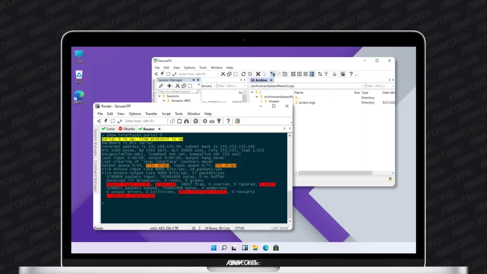The height and width of the screenshot is (274, 487).
Task: Click the Refresh icon in SecureFX toolbar
Action: coord(243,74)
